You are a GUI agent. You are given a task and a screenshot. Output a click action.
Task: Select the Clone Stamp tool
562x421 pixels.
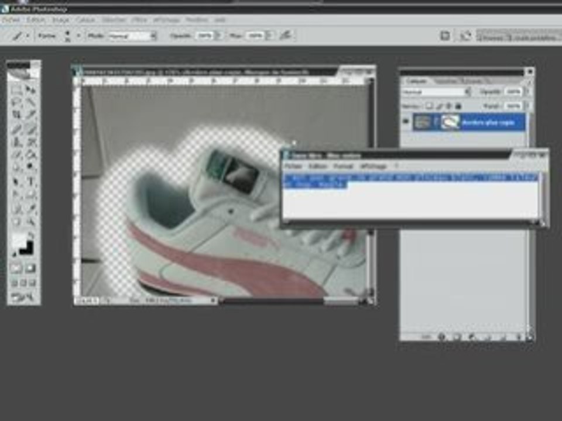pyautogui.click(x=16, y=142)
